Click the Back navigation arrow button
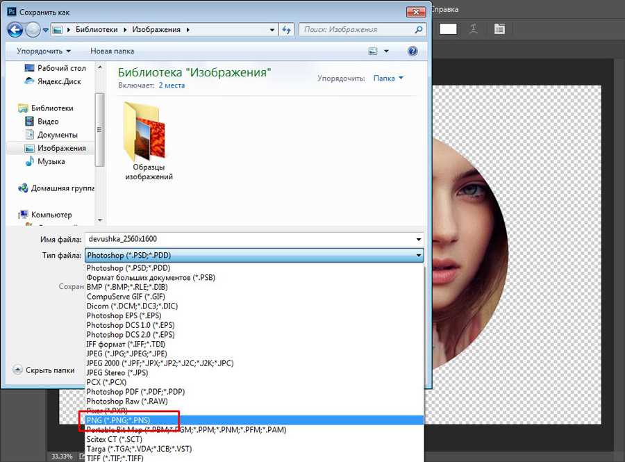This screenshot has width=625, height=462. coord(15,29)
